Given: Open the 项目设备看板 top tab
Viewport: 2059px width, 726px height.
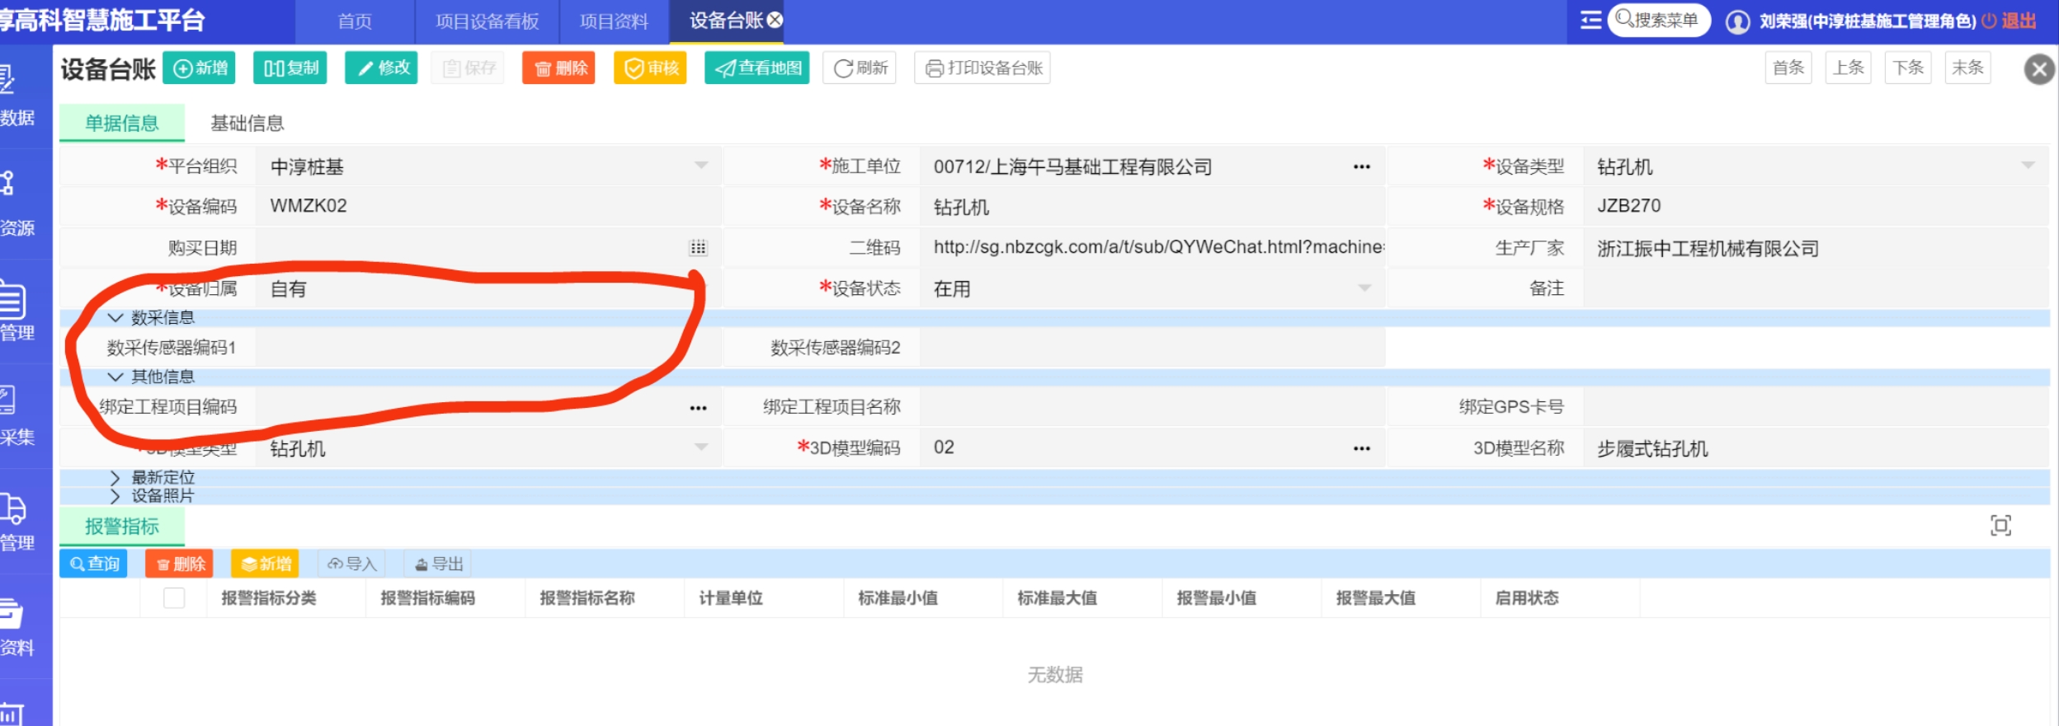Looking at the screenshot, I should tap(487, 21).
